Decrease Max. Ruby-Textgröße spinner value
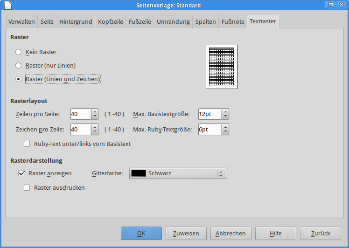The height and width of the screenshot is (248, 349). pos(225,132)
